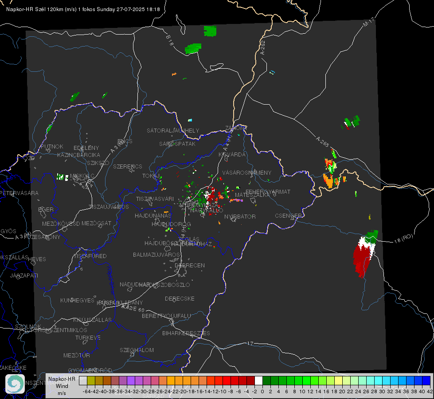Click the DEBRECEN city label

[x=190, y=265]
